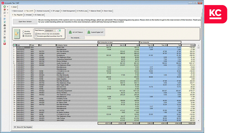Screen dimensions: 228x133
Task: Click the green triangle grid menu icon in header
Action: click(x=15, y=45)
